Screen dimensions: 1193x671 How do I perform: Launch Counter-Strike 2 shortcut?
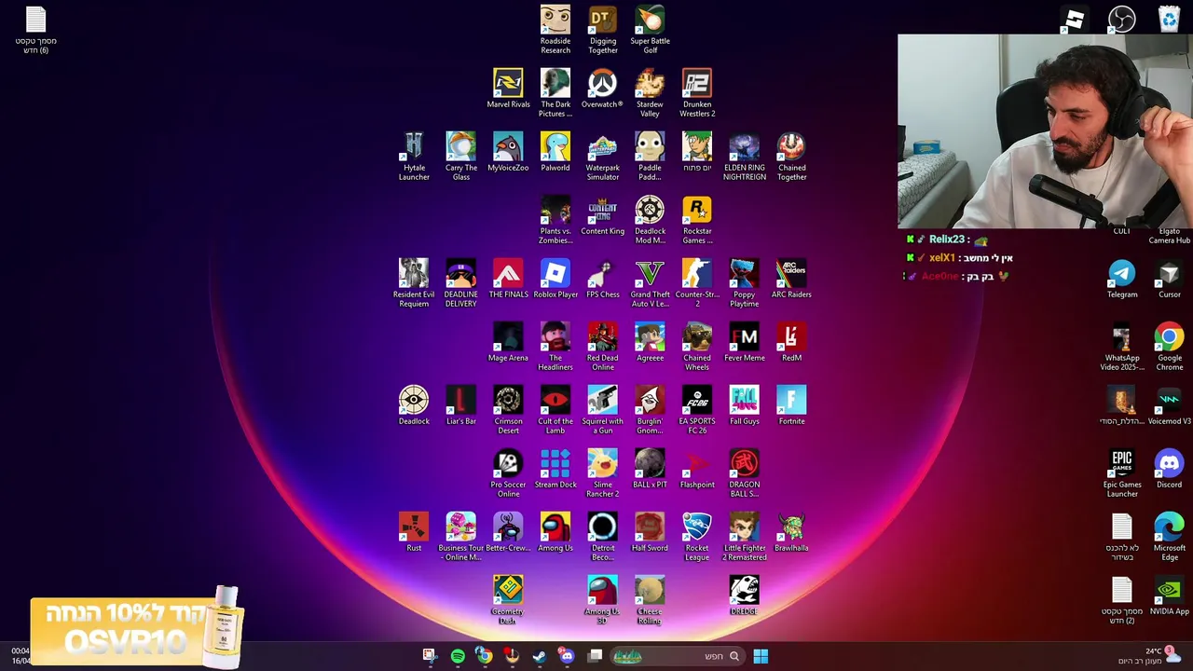(x=697, y=282)
